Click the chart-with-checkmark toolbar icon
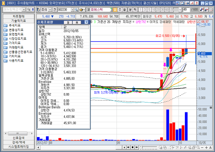Screen dimensions: 215x152 coord(206,10)
